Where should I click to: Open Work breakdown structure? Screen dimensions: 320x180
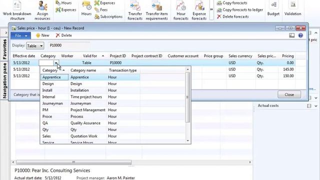pos(17,10)
